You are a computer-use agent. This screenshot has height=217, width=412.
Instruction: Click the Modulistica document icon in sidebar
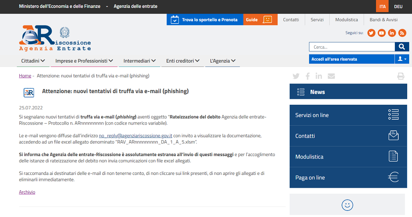pyautogui.click(x=393, y=156)
